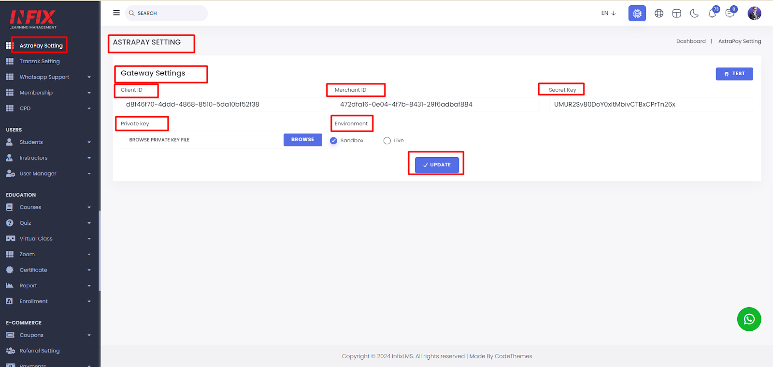Click the Virtual Class goggles icon
This screenshot has width=773, height=367.
click(10, 239)
